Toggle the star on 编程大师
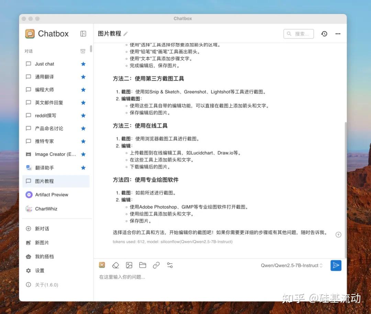 click(83, 89)
